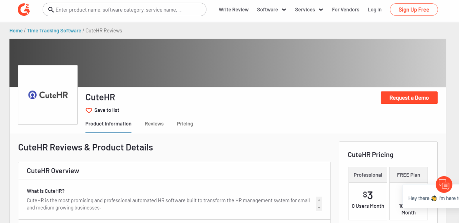This screenshot has width=459, height=223.
Task: Click the G2 logo icon
Action: [24, 9]
